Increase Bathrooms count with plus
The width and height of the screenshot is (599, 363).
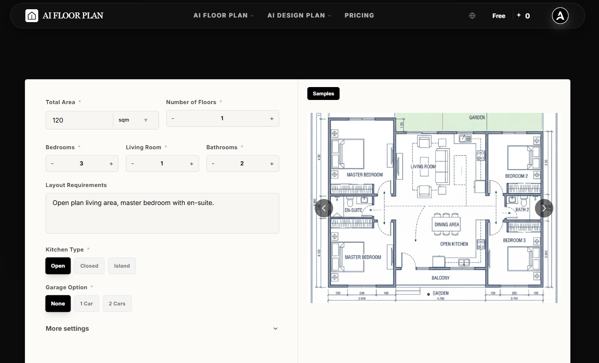tap(272, 164)
